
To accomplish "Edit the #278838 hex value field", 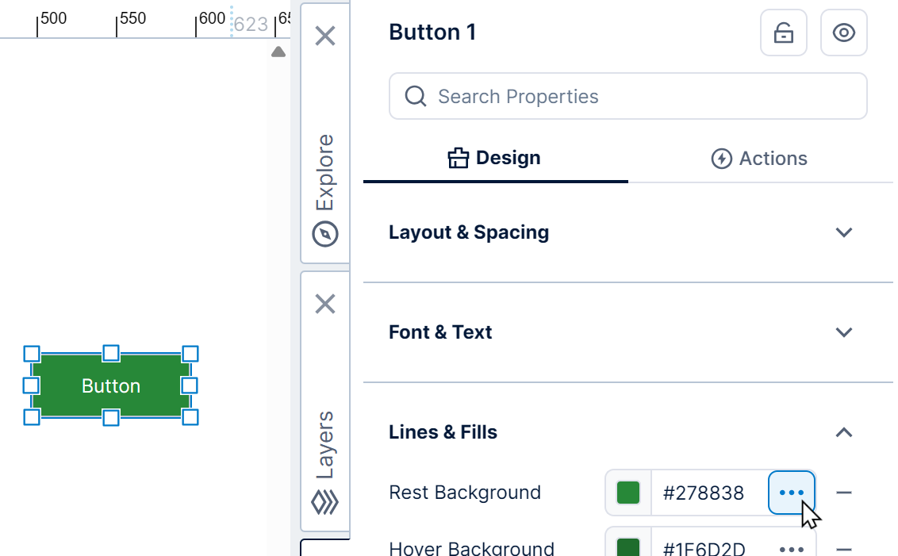I will coord(705,493).
